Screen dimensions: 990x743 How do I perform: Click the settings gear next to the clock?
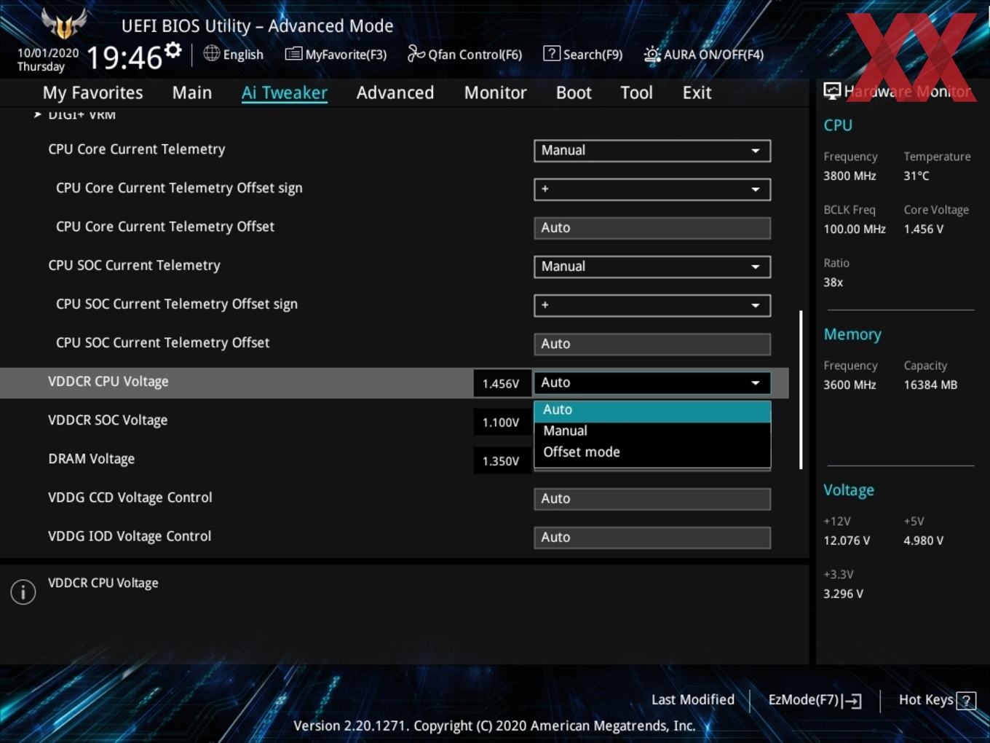coord(173,50)
